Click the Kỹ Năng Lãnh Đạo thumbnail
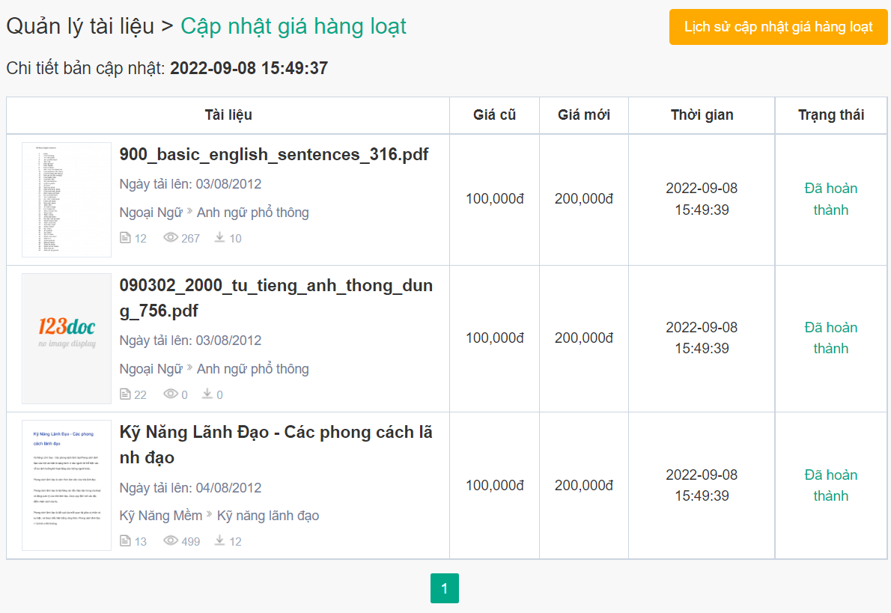The height and width of the screenshot is (613, 891). (x=67, y=485)
